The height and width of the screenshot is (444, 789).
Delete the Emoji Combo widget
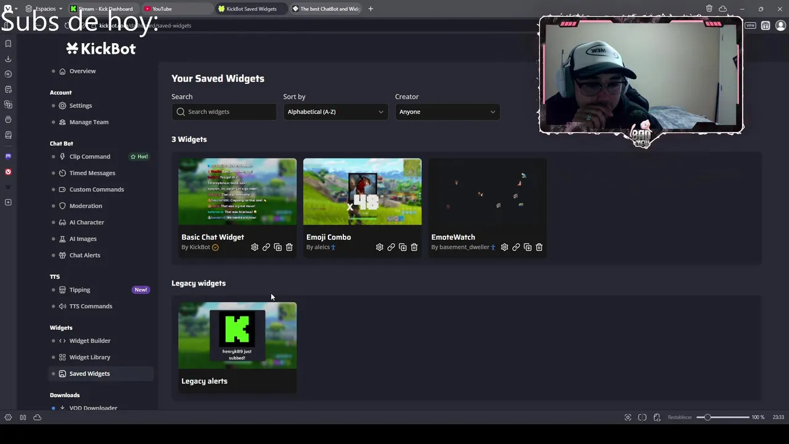click(x=414, y=247)
